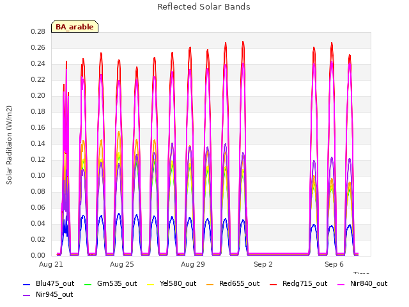The width and height of the screenshot is (409, 307).
Task: Click the 0.00 y-axis tick label
Action: 38,256
